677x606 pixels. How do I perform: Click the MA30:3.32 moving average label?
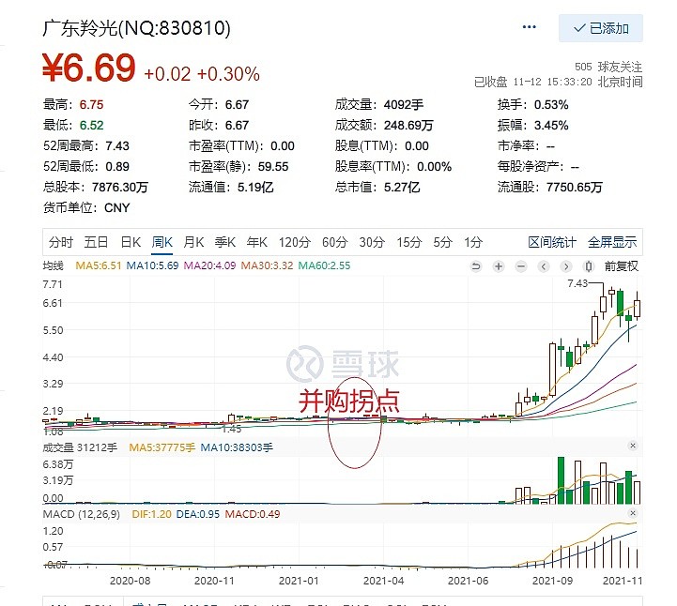[267, 265]
